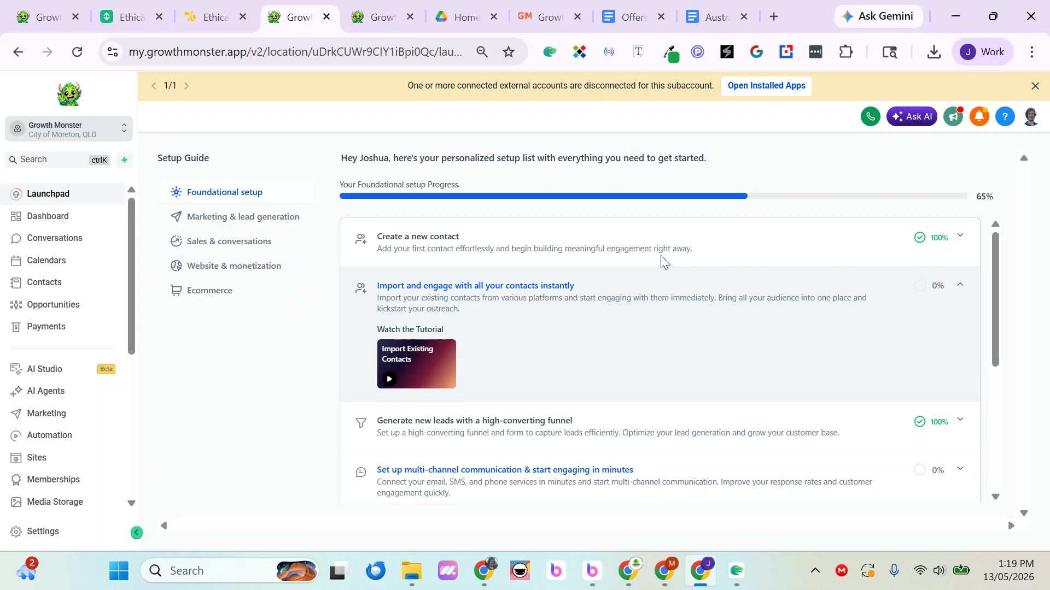Select the Sales & conversations section

[236, 241]
